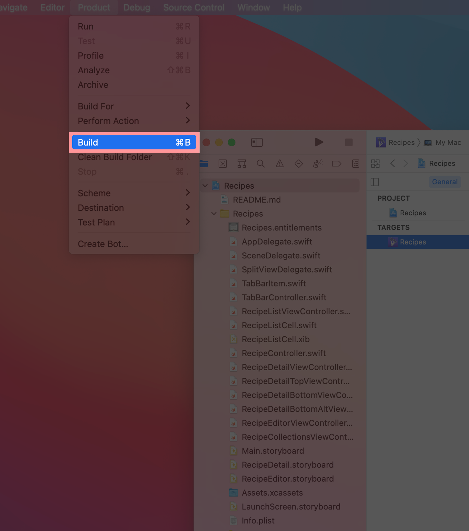Open the Source Control navigator icon

click(223, 164)
